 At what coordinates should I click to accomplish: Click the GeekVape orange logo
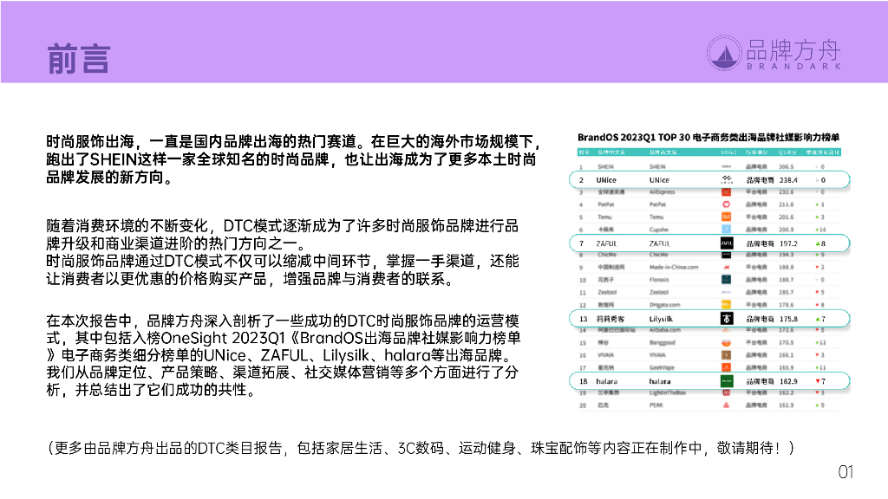726,367
